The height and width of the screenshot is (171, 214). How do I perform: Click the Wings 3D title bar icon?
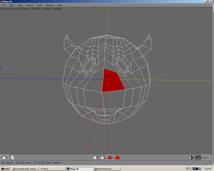click(2, 1)
